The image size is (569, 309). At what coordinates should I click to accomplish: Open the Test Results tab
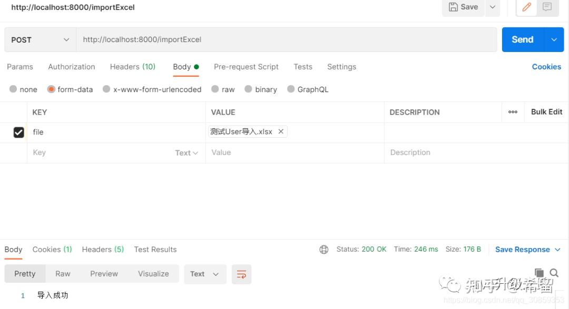click(x=155, y=250)
